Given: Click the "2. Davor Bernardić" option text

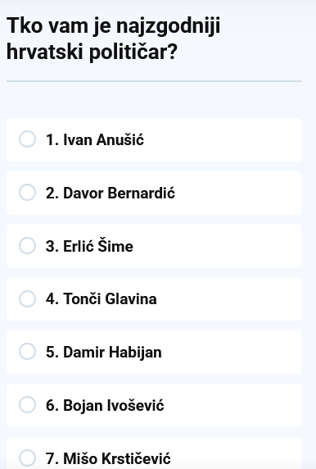Looking at the screenshot, I should click(x=111, y=193).
